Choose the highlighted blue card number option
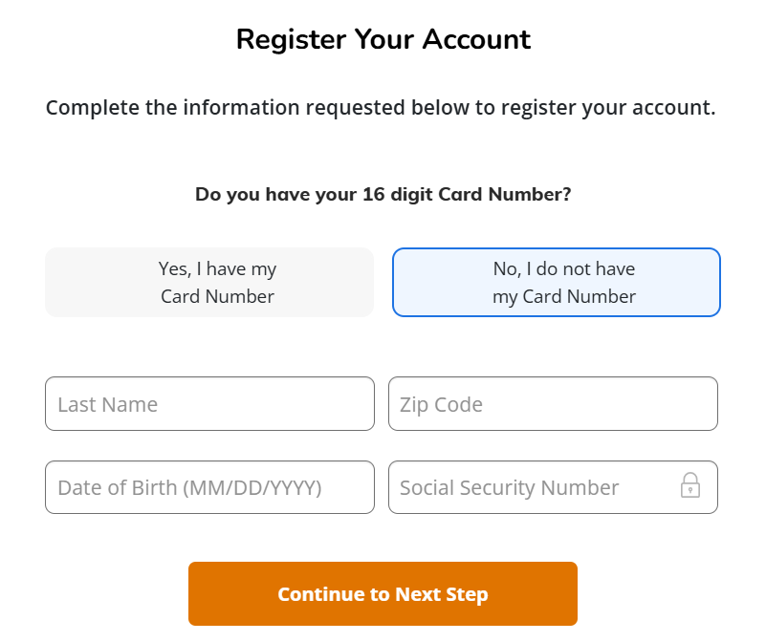Viewport: 766px width, 642px height. click(556, 283)
